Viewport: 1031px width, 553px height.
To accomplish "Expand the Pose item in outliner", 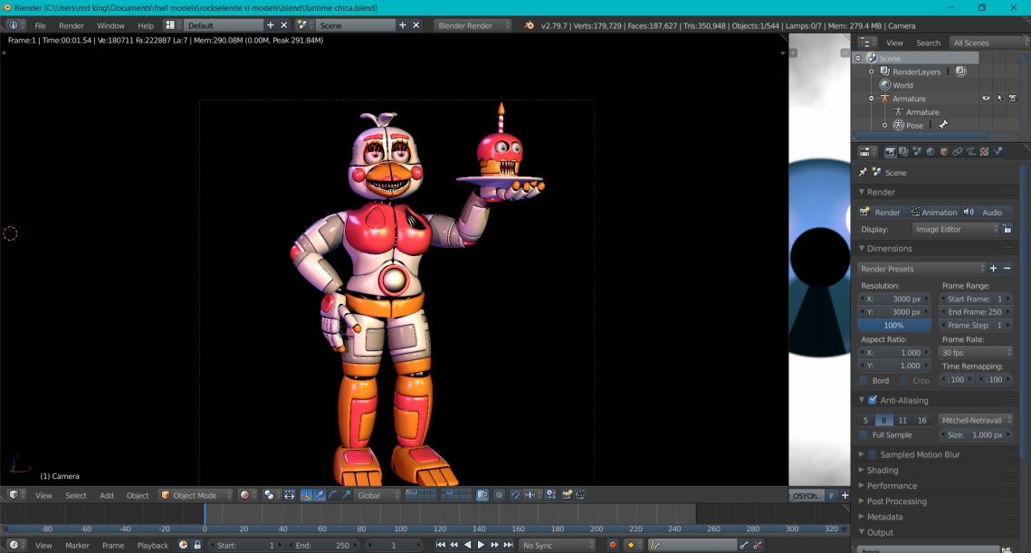I will click(885, 125).
